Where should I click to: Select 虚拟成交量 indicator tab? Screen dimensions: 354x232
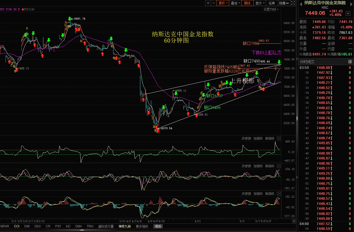[x=106, y=226]
